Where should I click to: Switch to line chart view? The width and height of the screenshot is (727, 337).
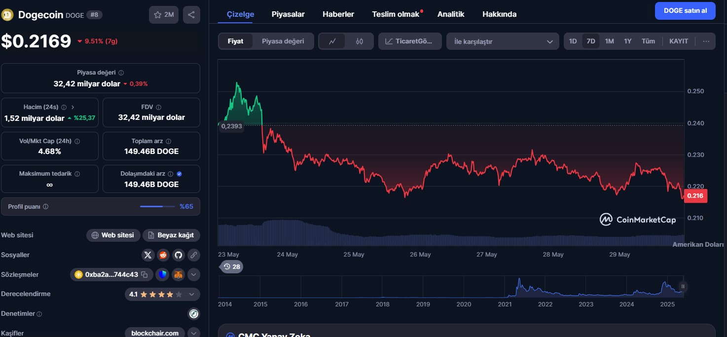point(332,41)
